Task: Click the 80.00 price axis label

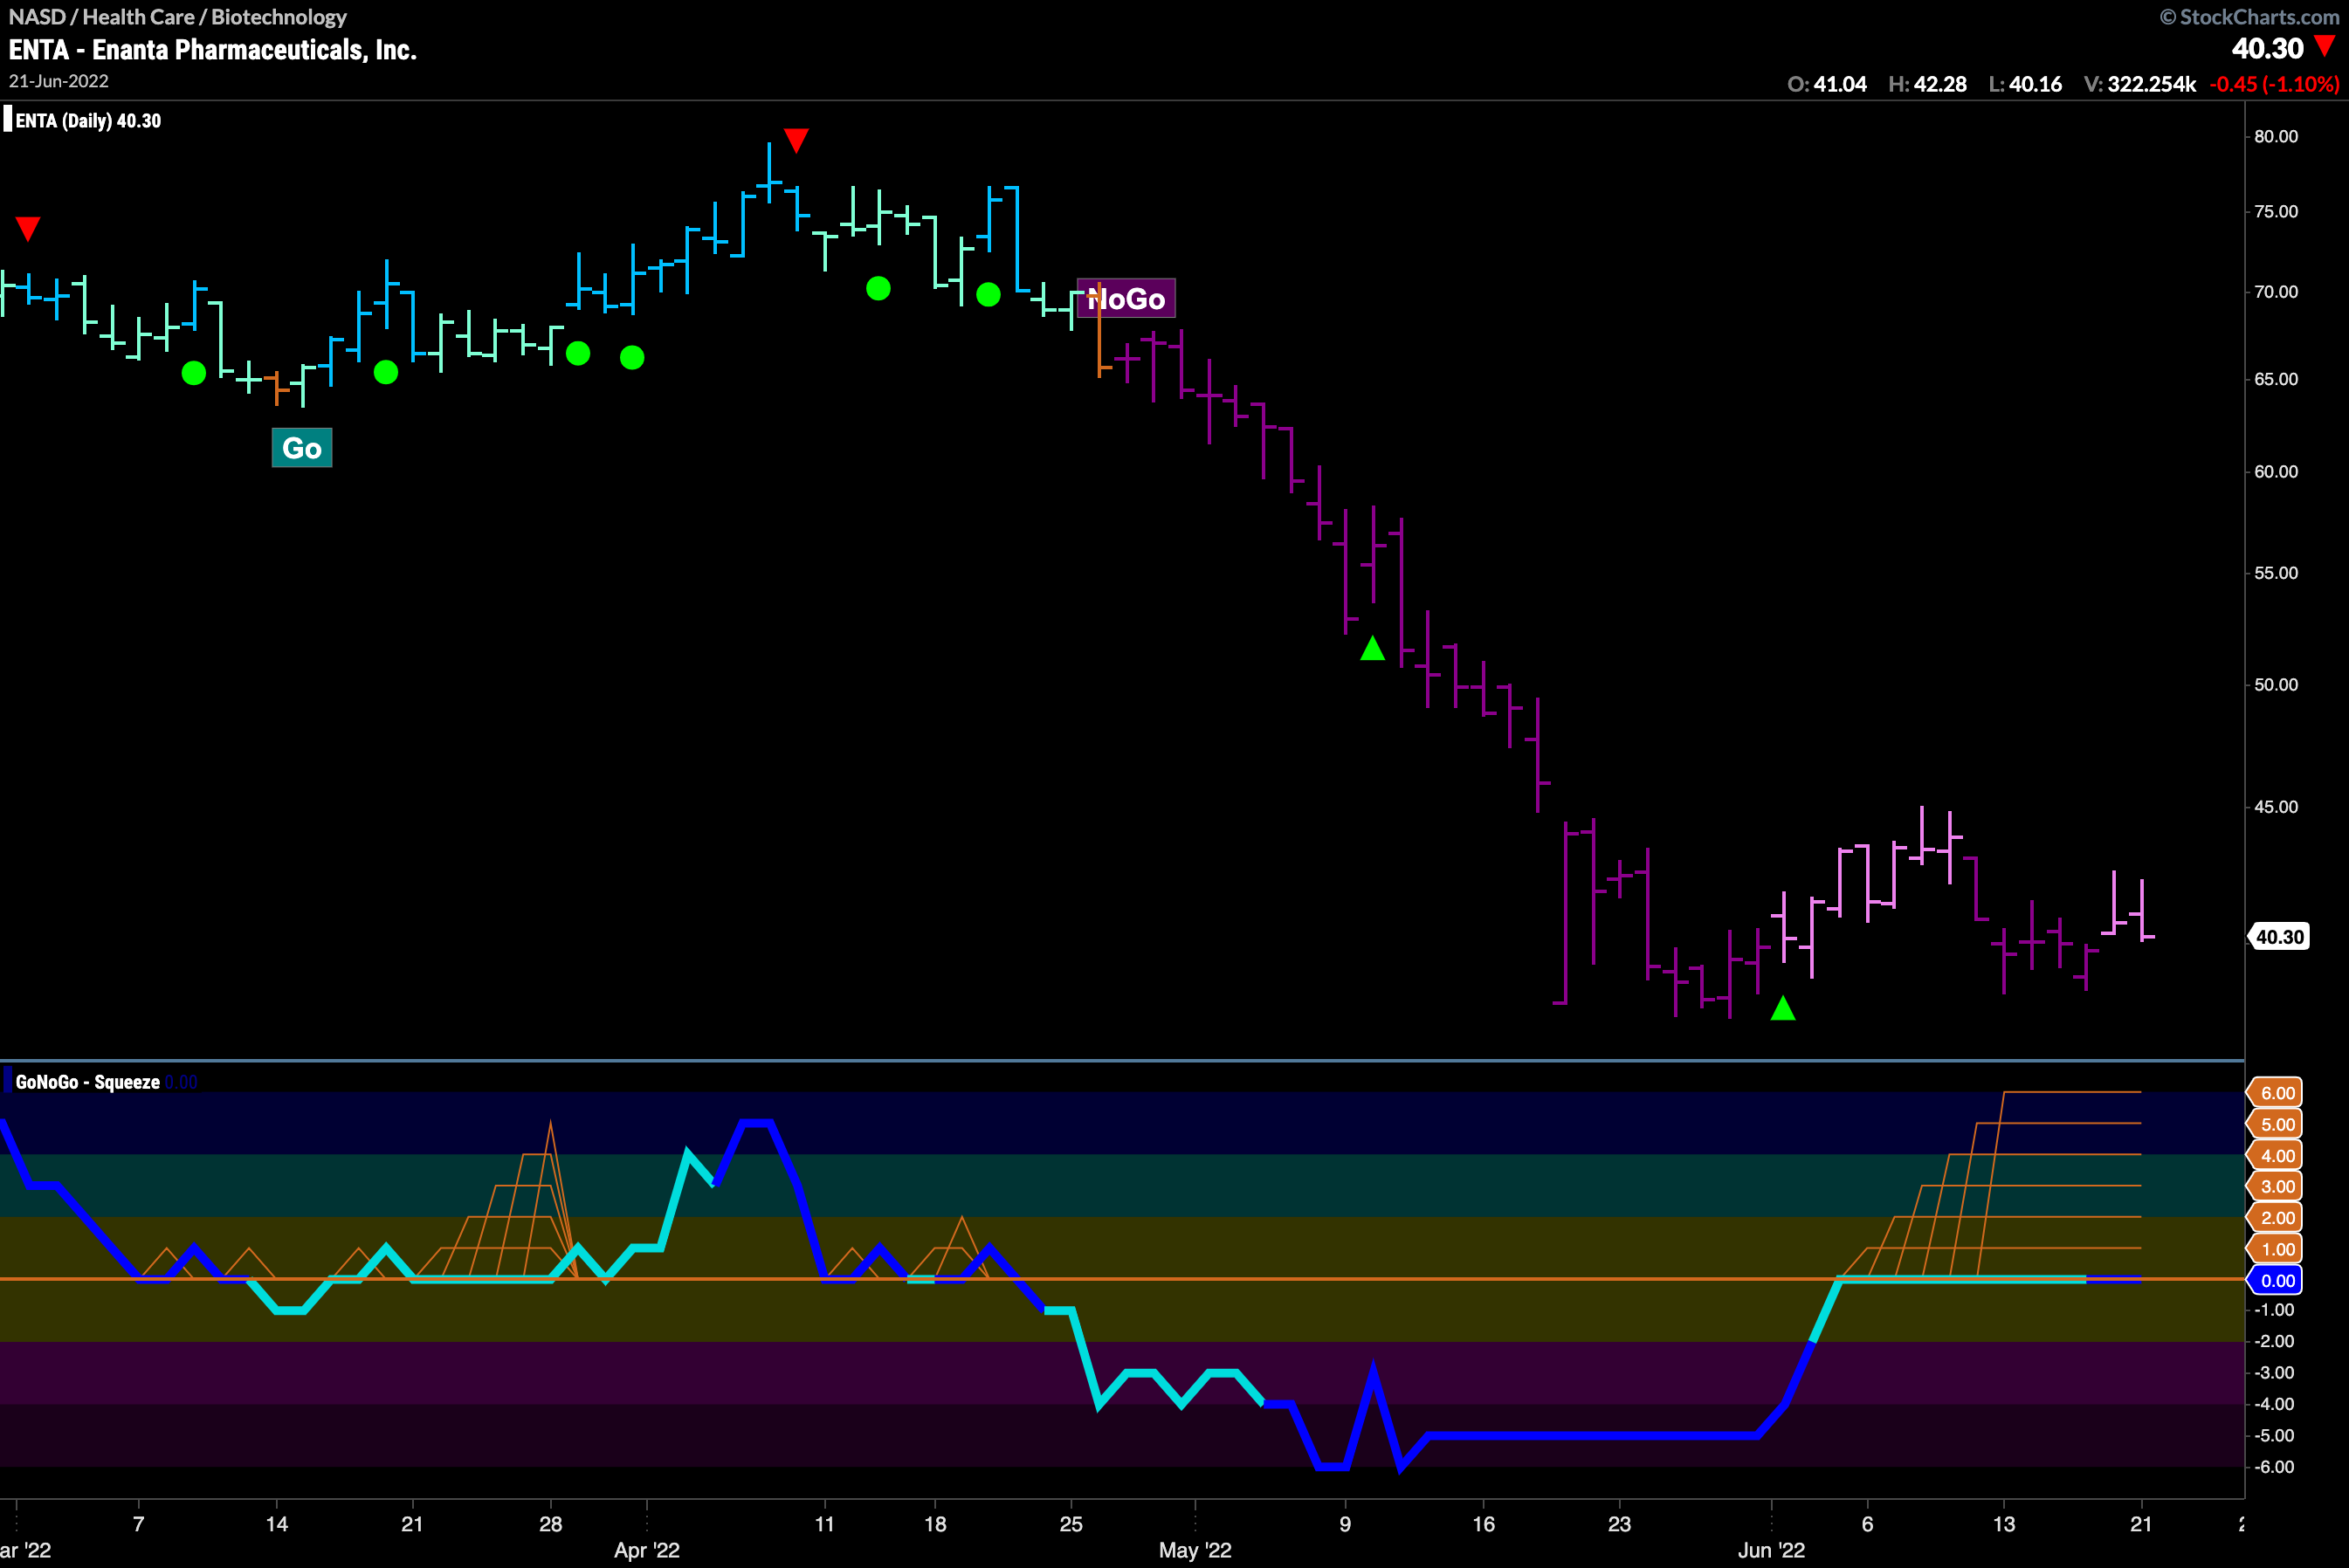Action: (x=2276, y=136)
